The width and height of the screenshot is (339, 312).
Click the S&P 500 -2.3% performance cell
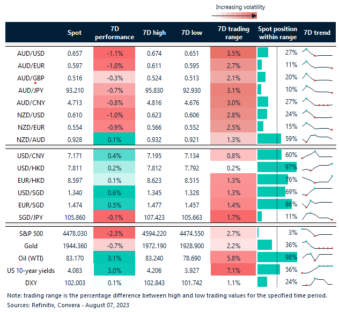coord(114,232)
